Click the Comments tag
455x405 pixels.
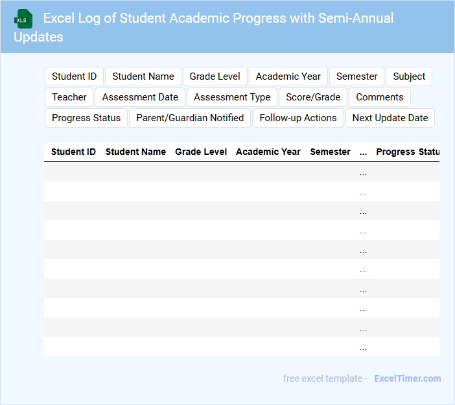tap(380, 97)
